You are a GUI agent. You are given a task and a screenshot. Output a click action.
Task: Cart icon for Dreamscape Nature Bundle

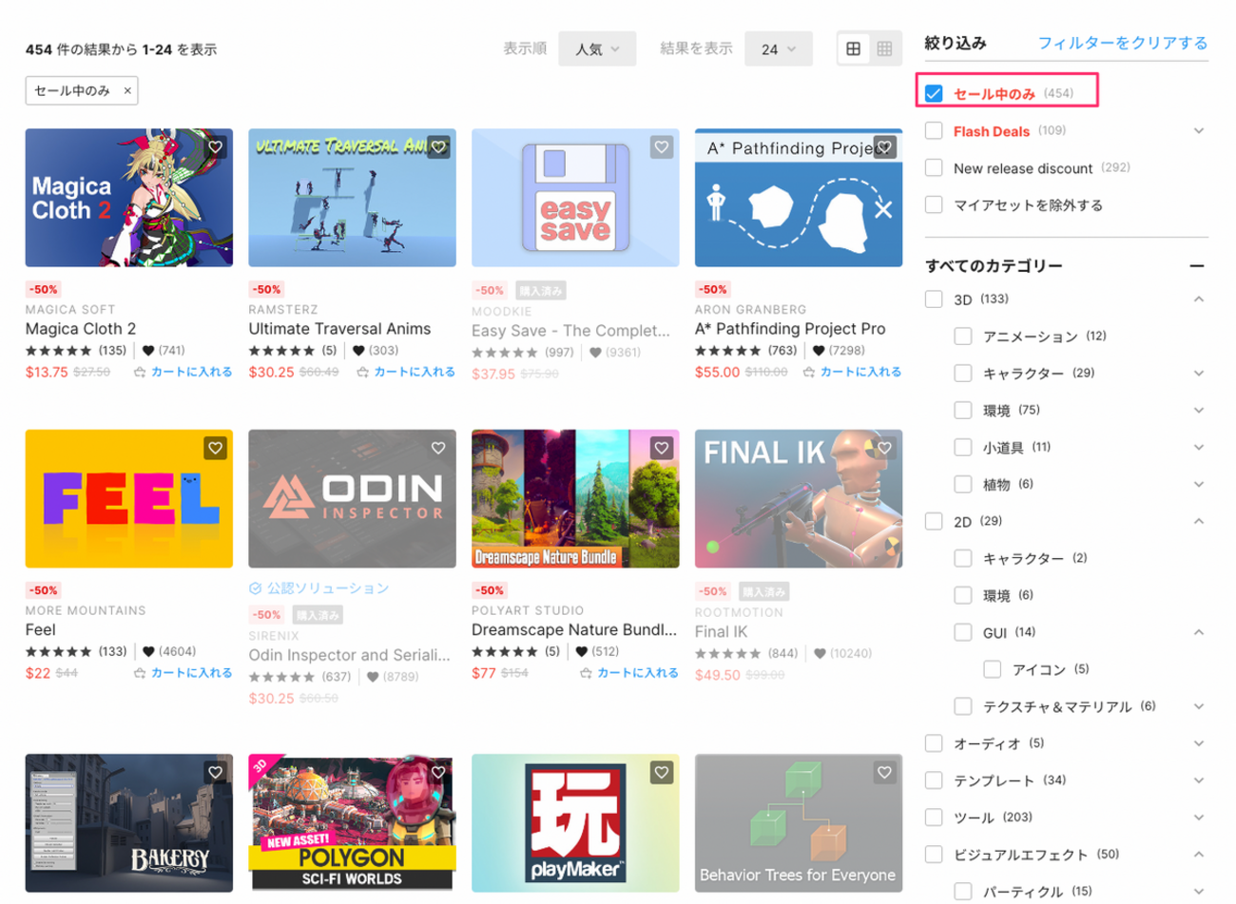pyautogui.click(x=586, y=674)
